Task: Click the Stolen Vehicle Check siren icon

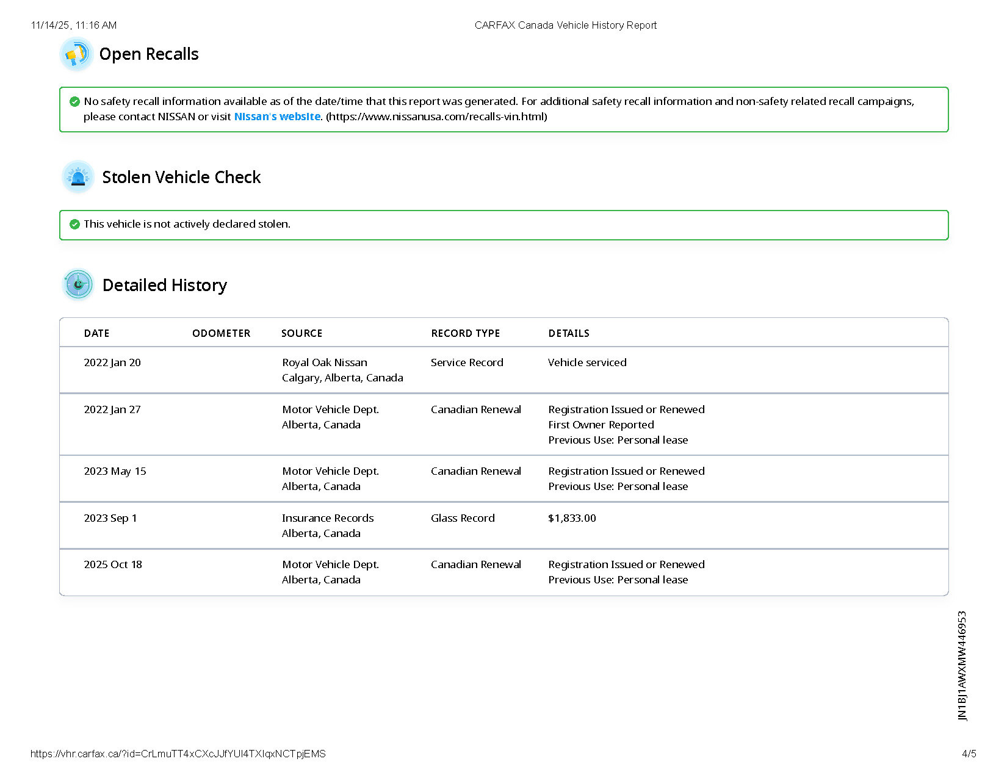Action: [x=78, y=177]
